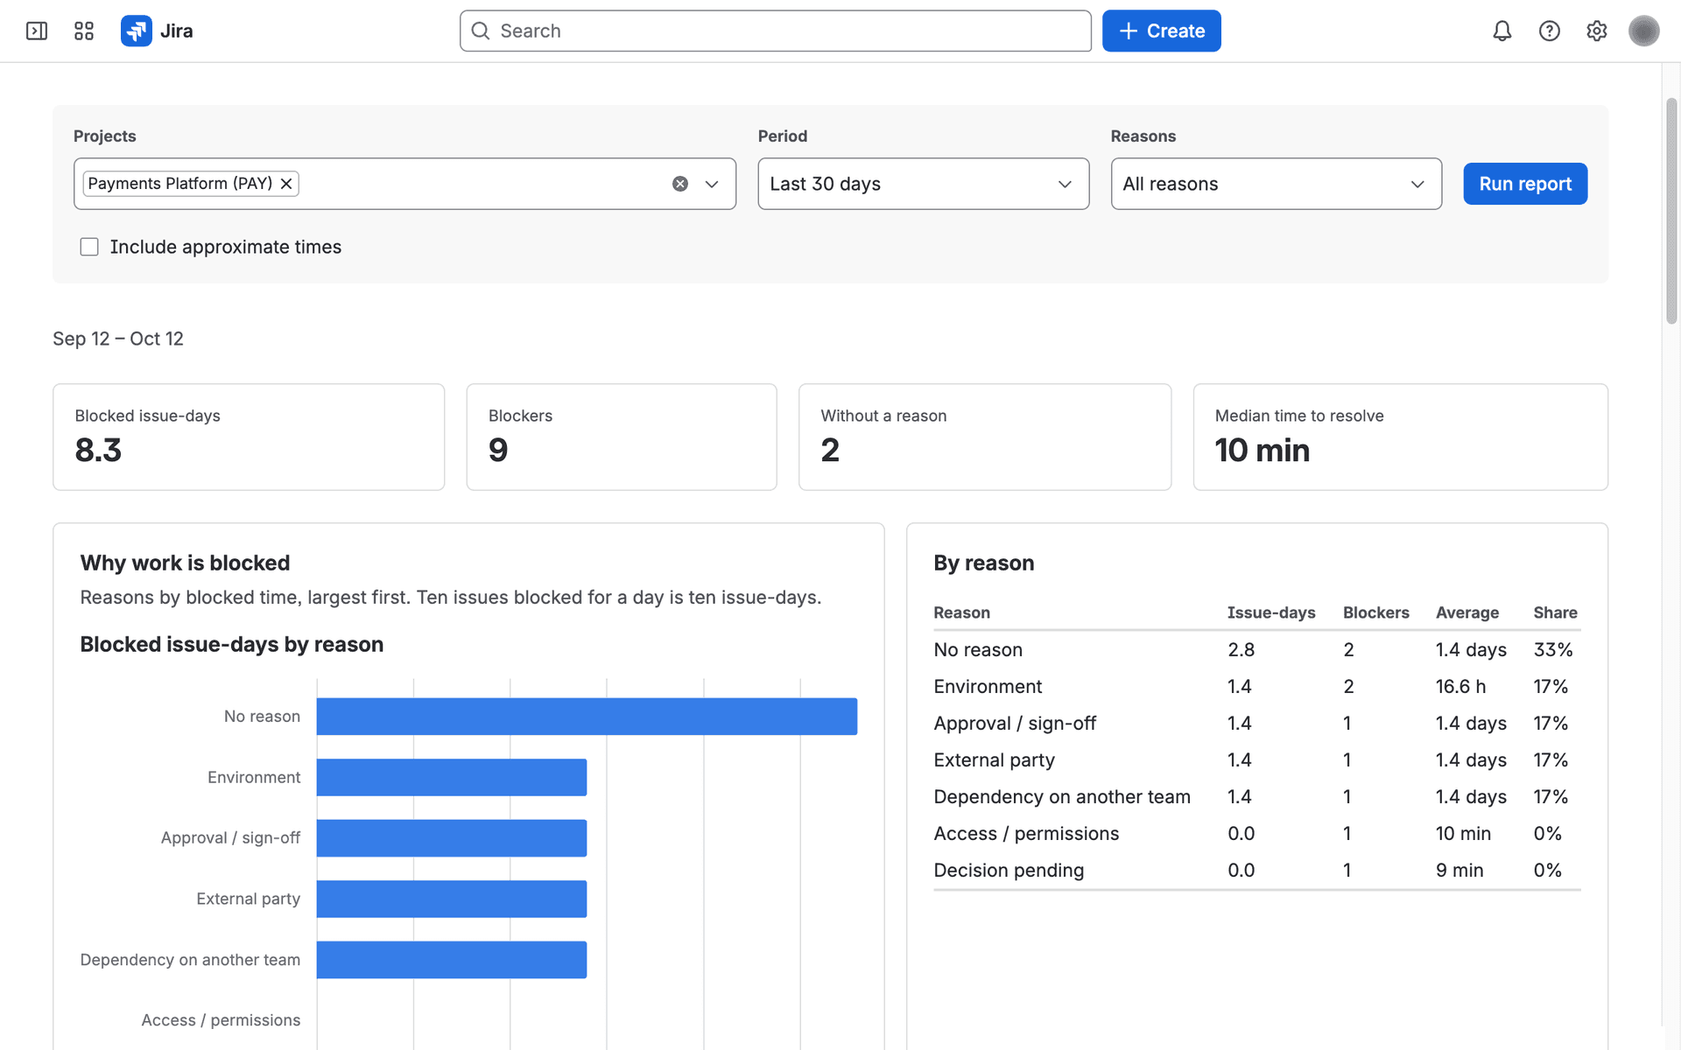This screenshot has width=1681, height=1050.
Task: Click the Dependency on another team bar
Action: coord(452,960)
